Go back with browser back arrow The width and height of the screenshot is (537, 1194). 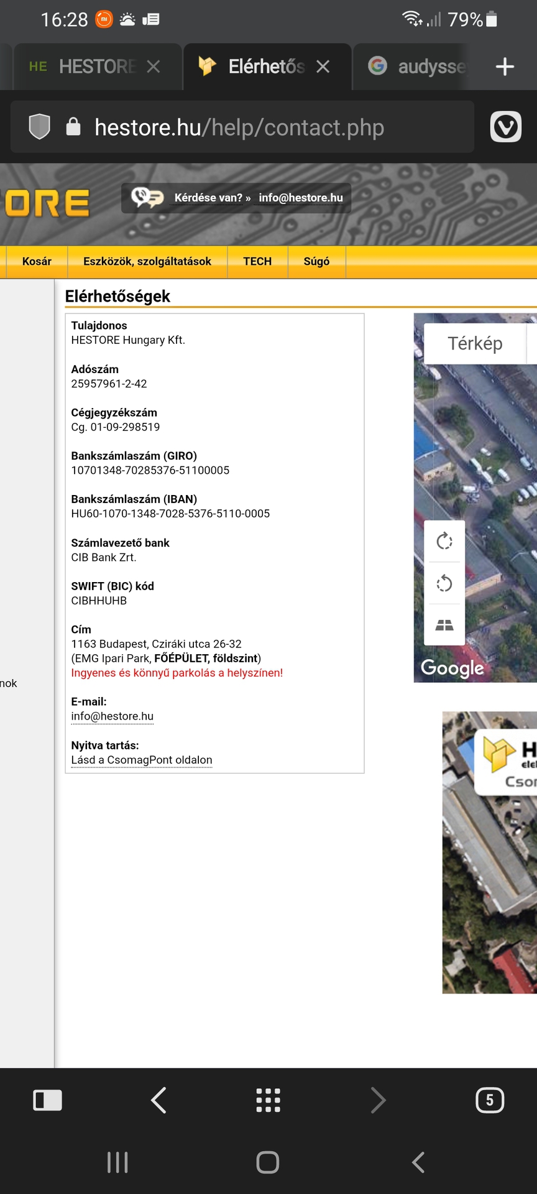click(158, 1100)
